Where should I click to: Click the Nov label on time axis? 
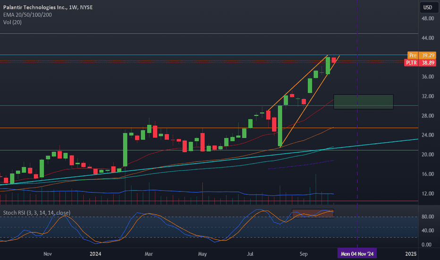coord(48,254)
